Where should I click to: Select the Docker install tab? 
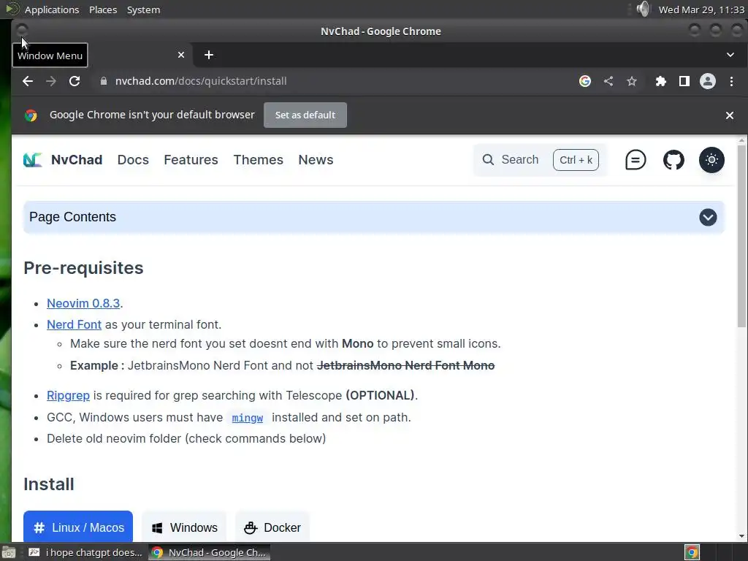click(x=272, y=527)
